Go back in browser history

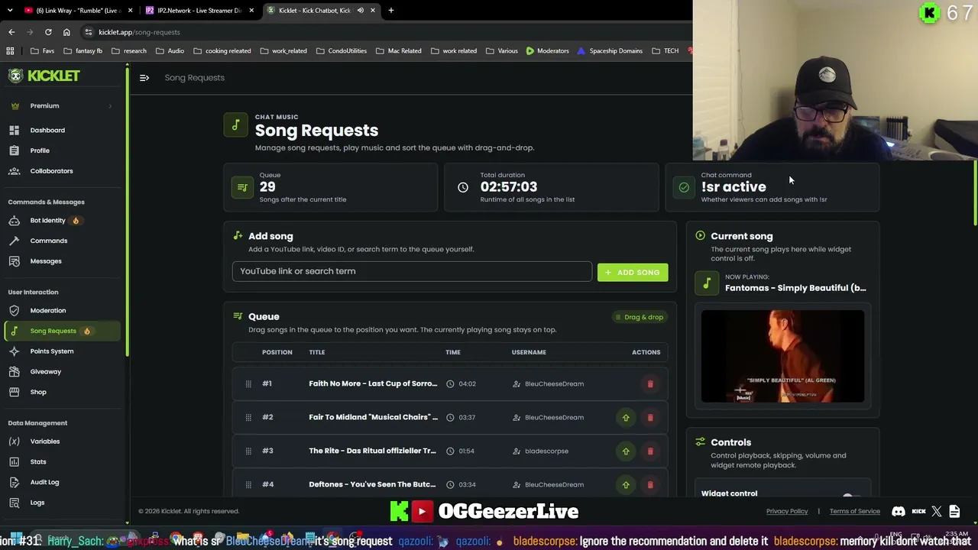coord(11,32)
